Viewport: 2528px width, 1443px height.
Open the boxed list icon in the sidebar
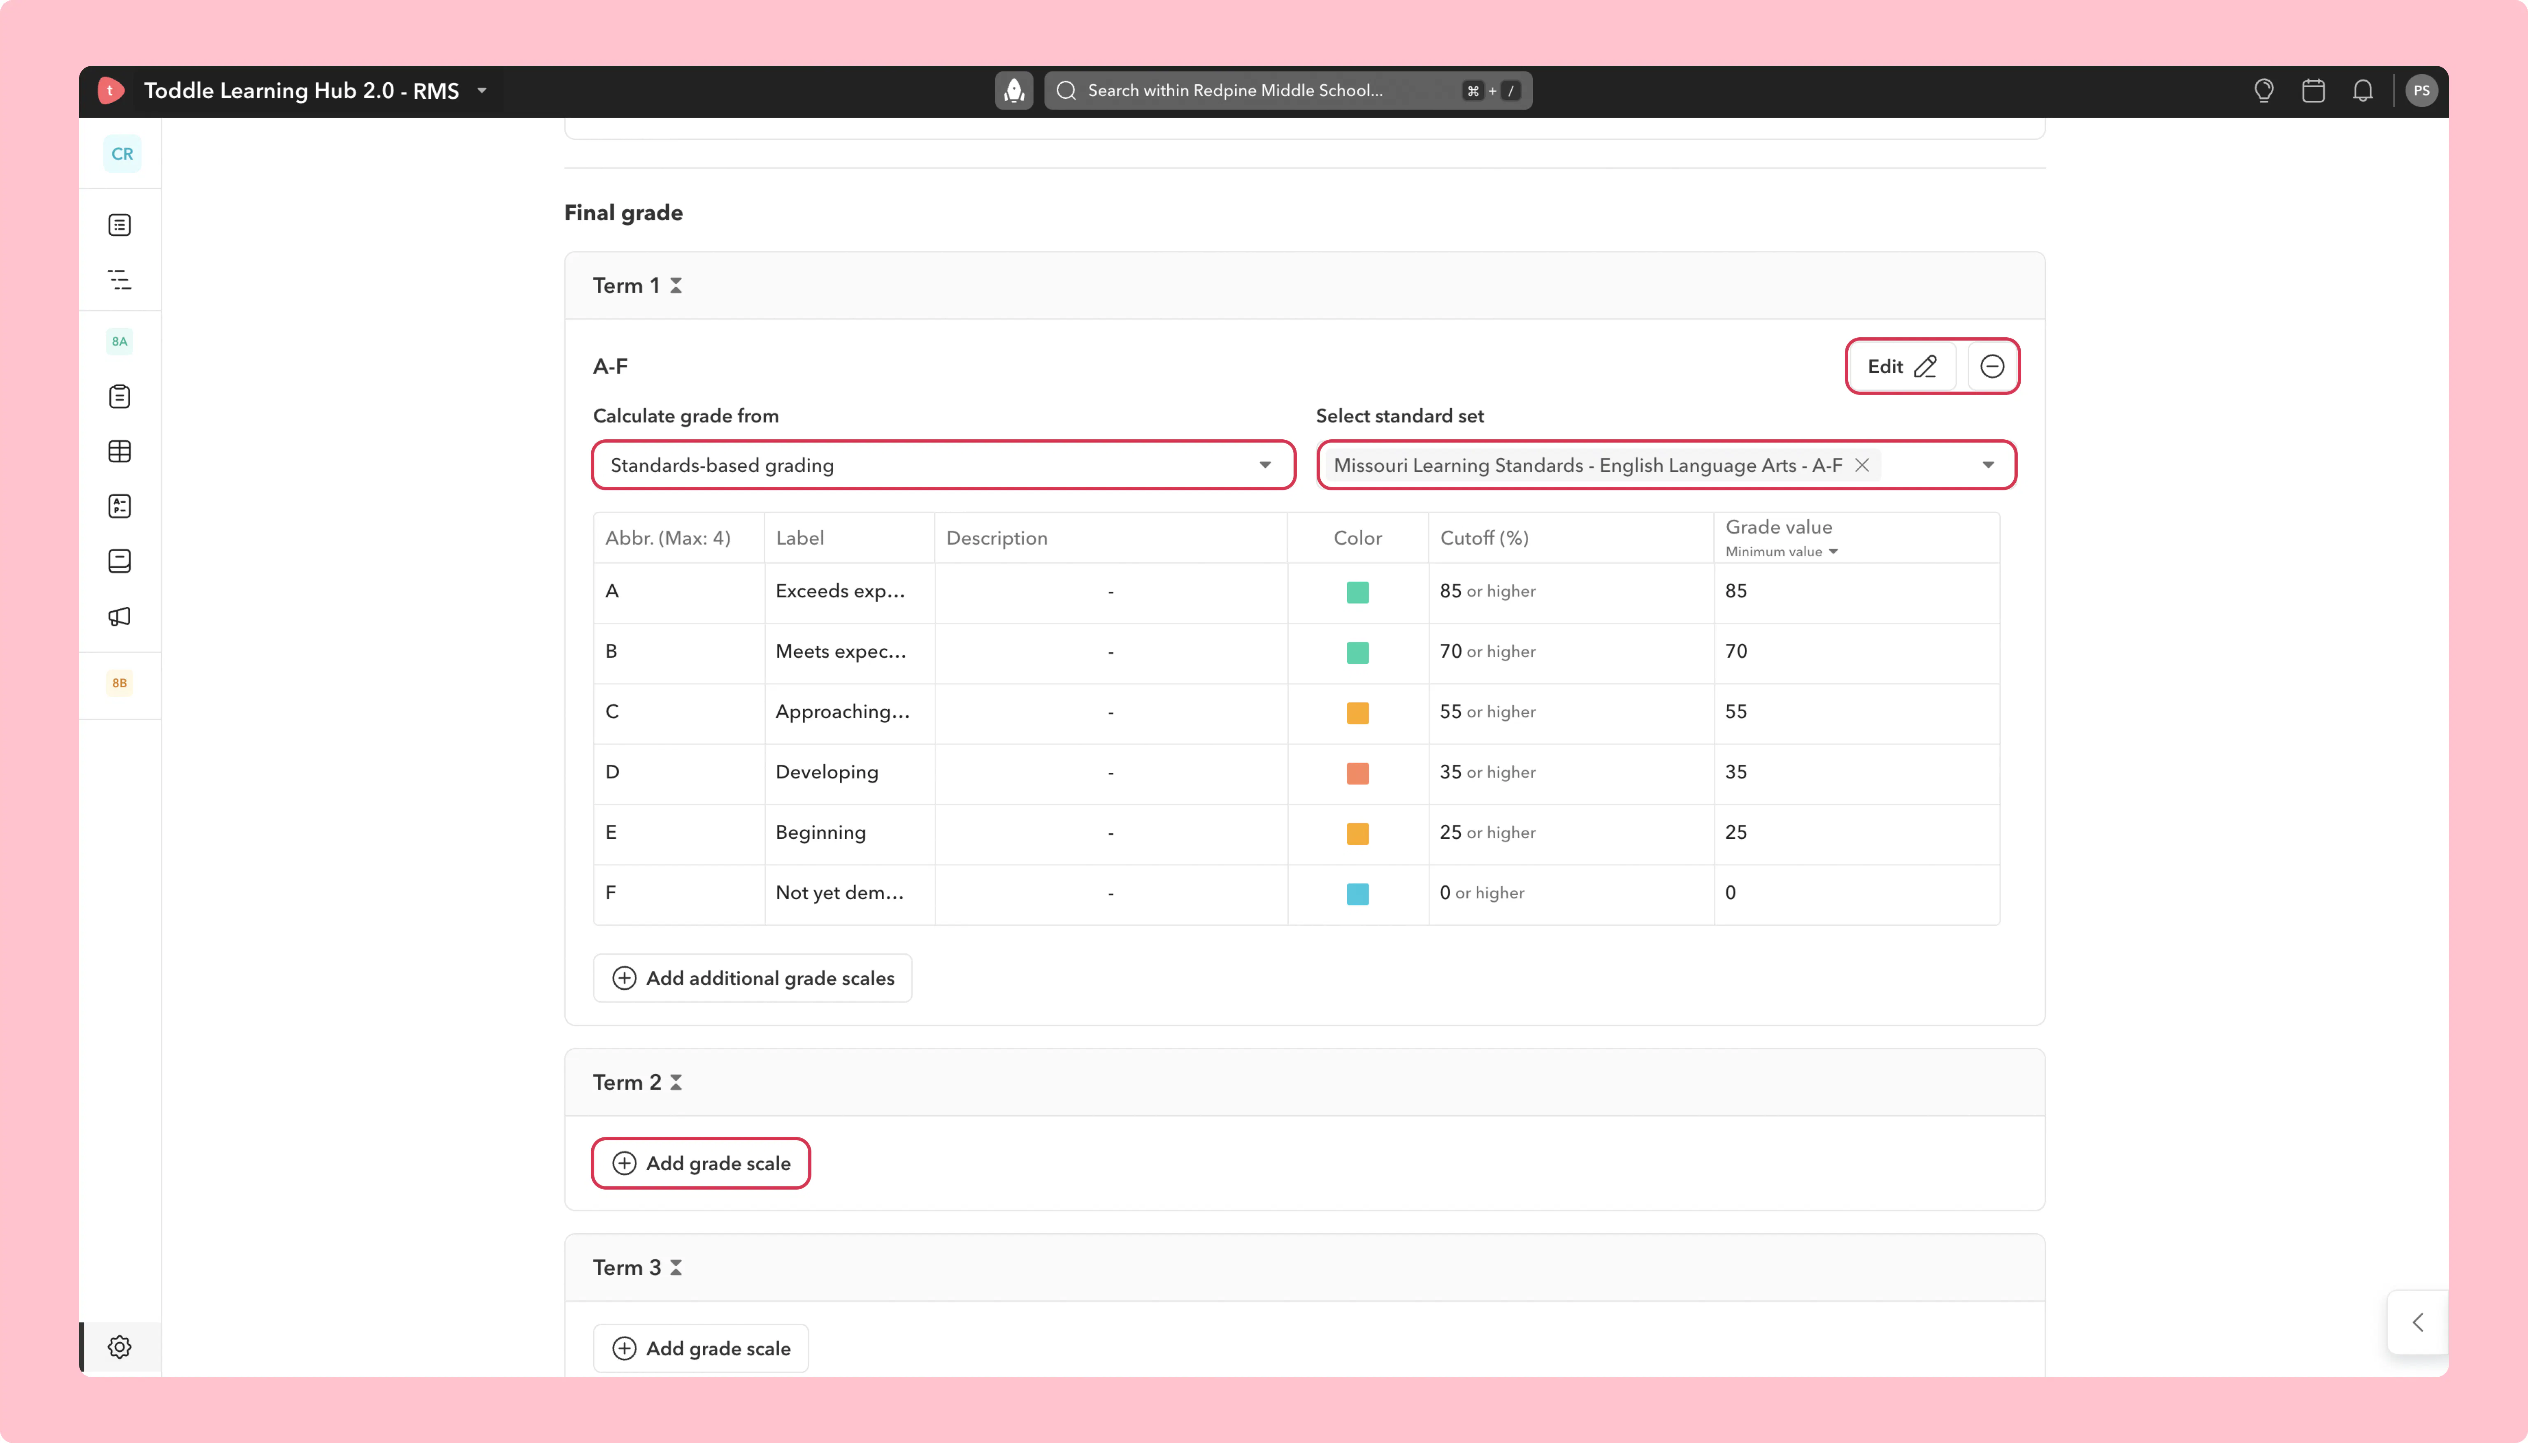[120, 225]
